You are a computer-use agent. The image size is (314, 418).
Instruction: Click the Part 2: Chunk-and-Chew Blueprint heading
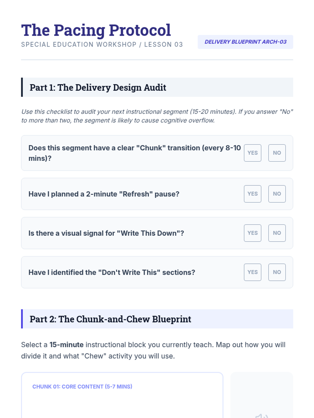click(110, 319)
